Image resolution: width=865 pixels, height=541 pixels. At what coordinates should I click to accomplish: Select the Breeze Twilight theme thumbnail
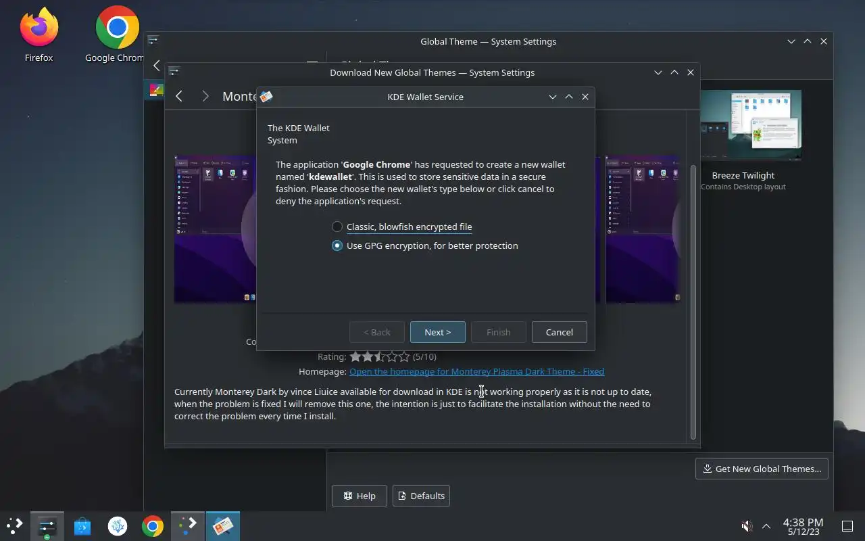[751, 126]
